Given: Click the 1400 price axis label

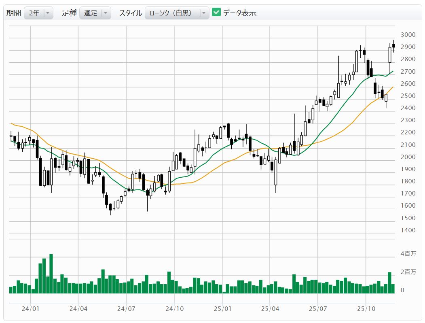Looking at the screenshot, I should pos(408,230).
